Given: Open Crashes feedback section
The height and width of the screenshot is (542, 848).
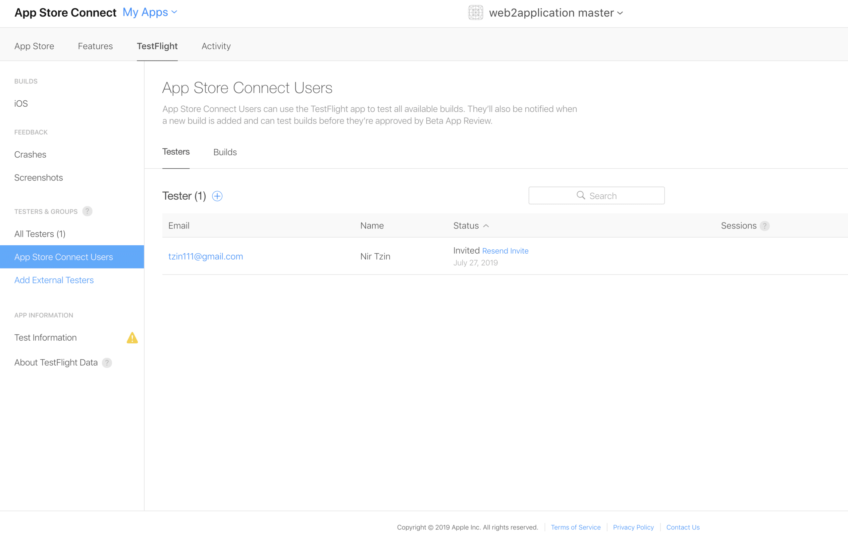Looking at the screenshot, I should click(30, 155).
